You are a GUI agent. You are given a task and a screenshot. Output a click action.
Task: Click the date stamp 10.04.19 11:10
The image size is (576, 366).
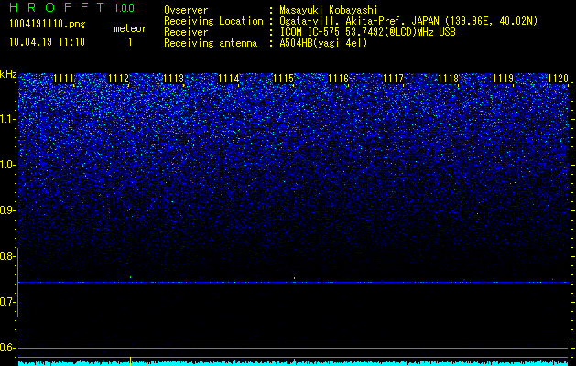click(47, 42)
